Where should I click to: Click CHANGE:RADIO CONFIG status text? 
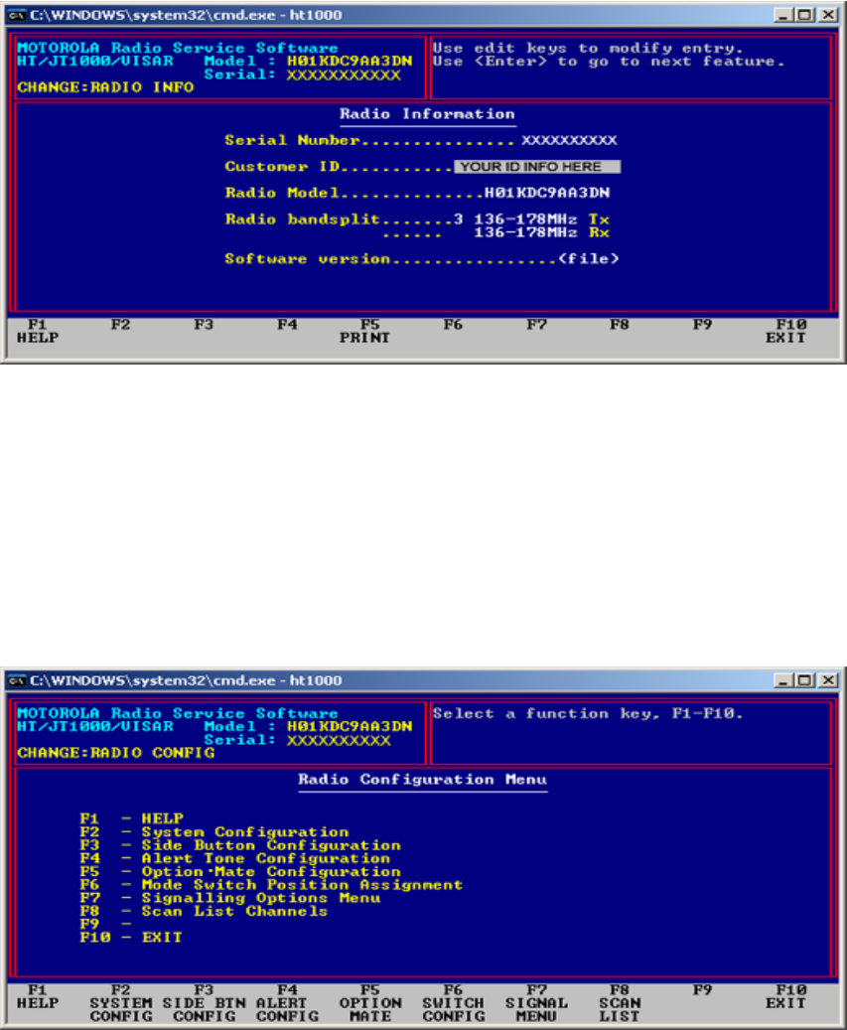(116, 752)
